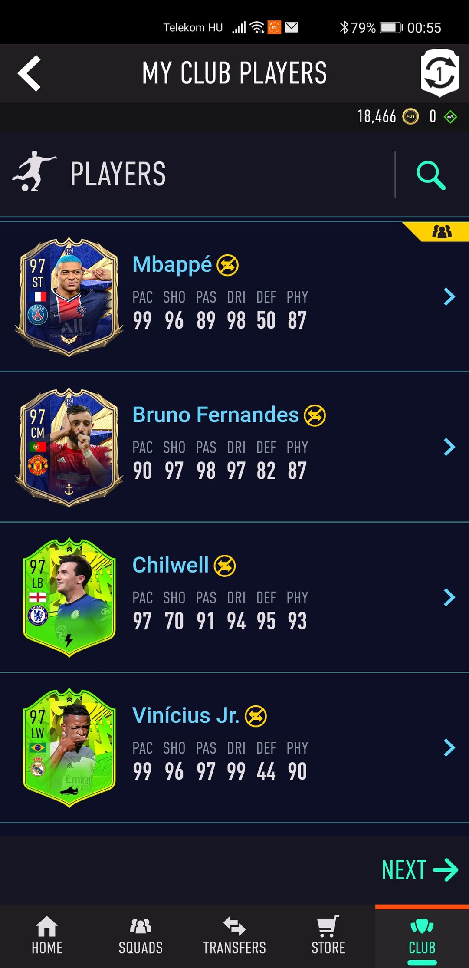Image resolution: width=469 pixels, height=968 pixels.
Task: Tap untradeable icon next to Mbappé
Action: 227,265
